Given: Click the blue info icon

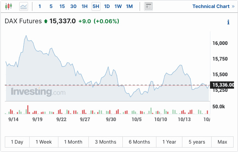Looking at the screenshot, I should pyautogui.click(x=228, y=22).
